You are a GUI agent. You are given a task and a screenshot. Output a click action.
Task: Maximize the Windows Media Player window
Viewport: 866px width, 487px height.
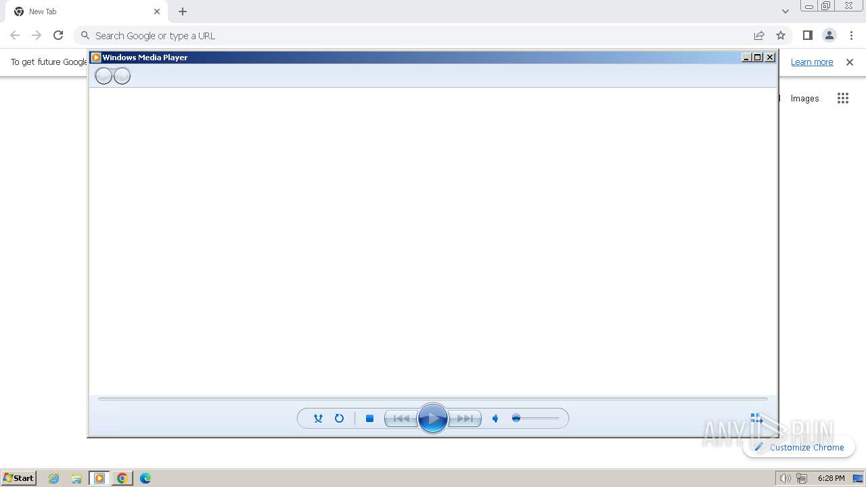point(758,57)
